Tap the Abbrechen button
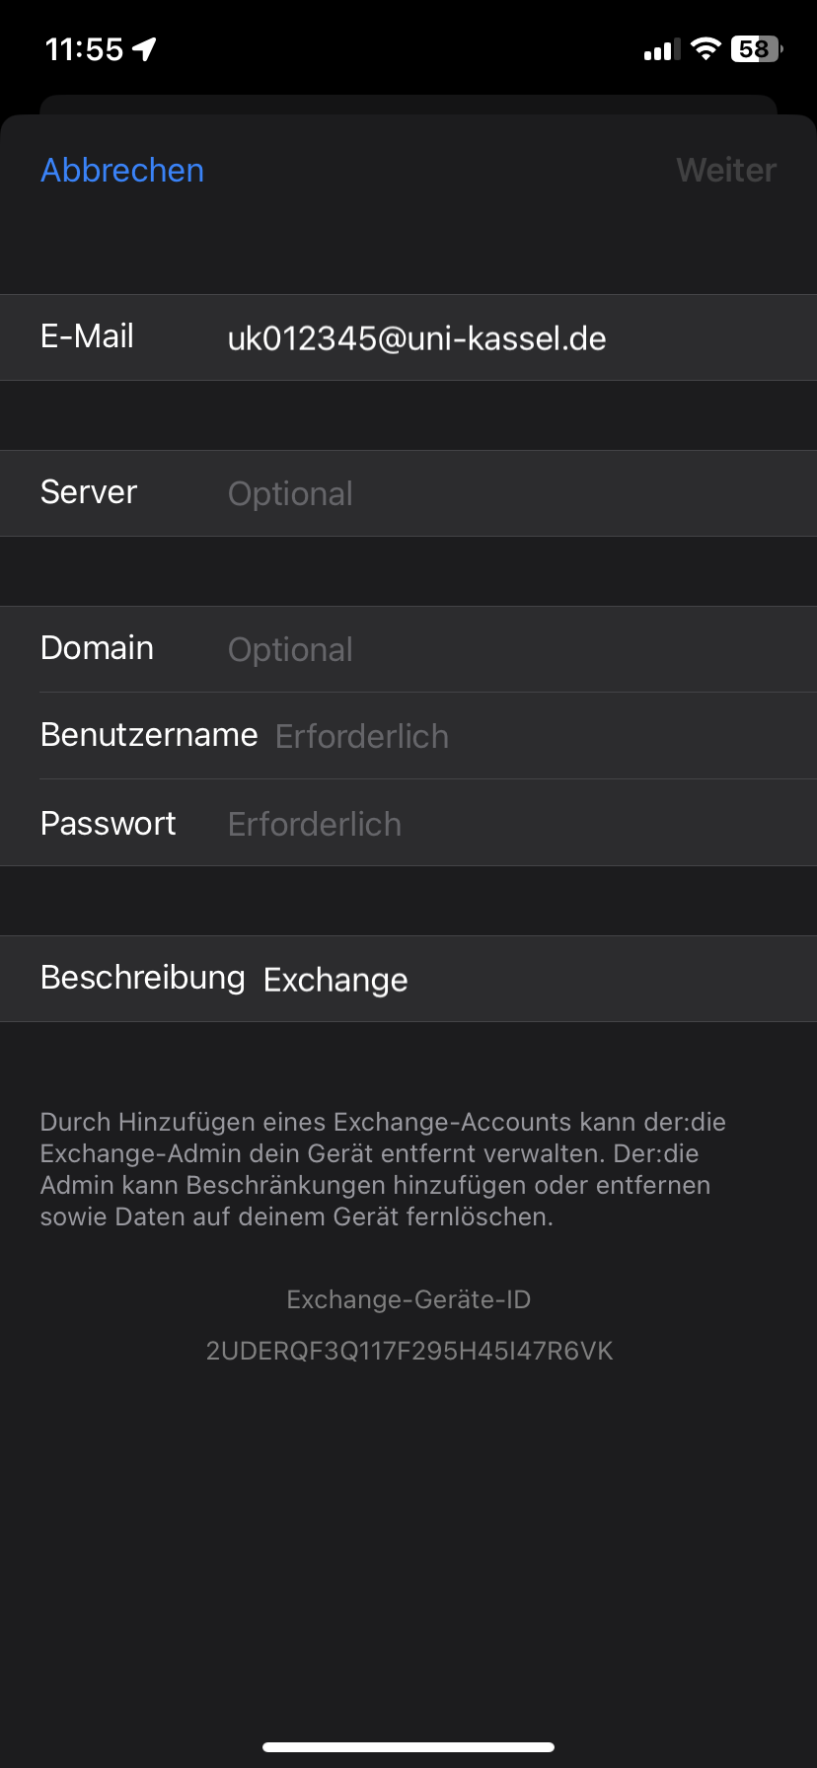Screen dimensions: 817x1768 (122, 170)
